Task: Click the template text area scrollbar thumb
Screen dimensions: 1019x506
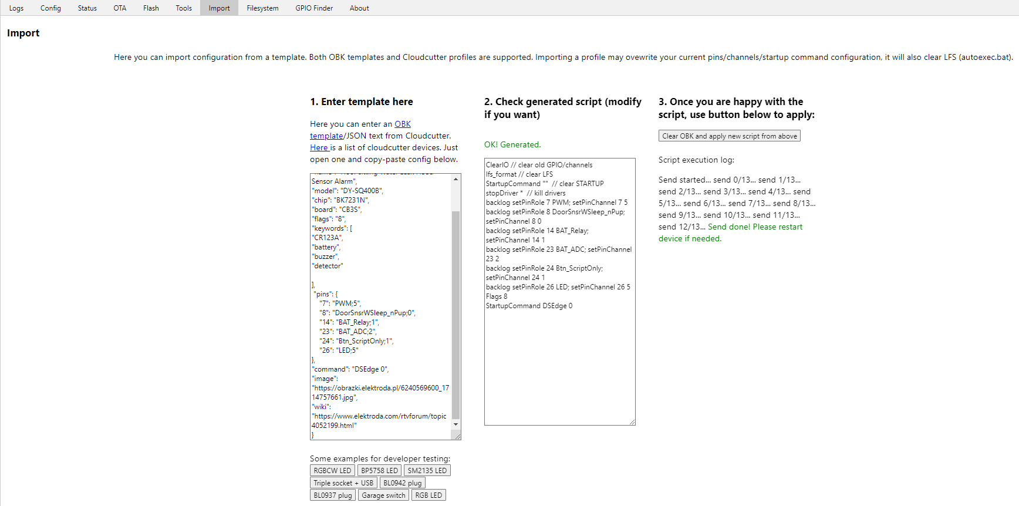Action: [x=456, y=314]
